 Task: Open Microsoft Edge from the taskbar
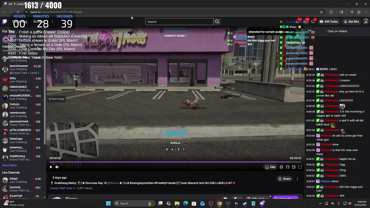click(186, 203)
